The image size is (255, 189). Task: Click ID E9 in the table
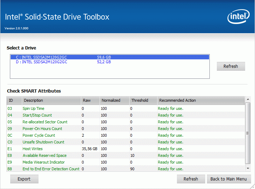click(x=10, y=162)
